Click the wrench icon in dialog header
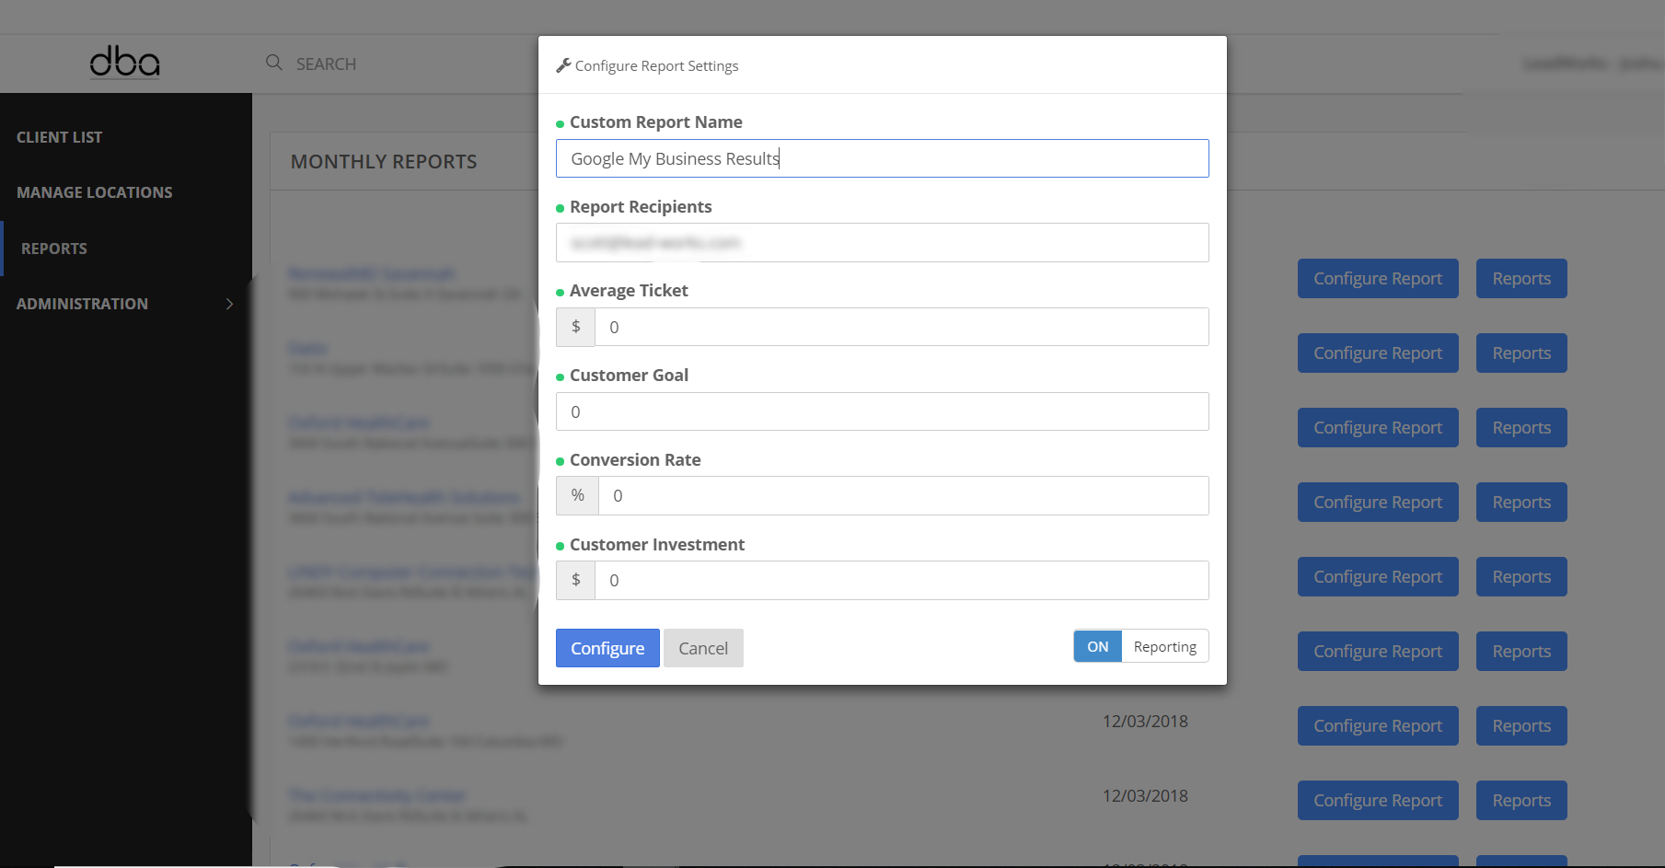Viewport: 1665px width, 868px height. coord(563,65)
